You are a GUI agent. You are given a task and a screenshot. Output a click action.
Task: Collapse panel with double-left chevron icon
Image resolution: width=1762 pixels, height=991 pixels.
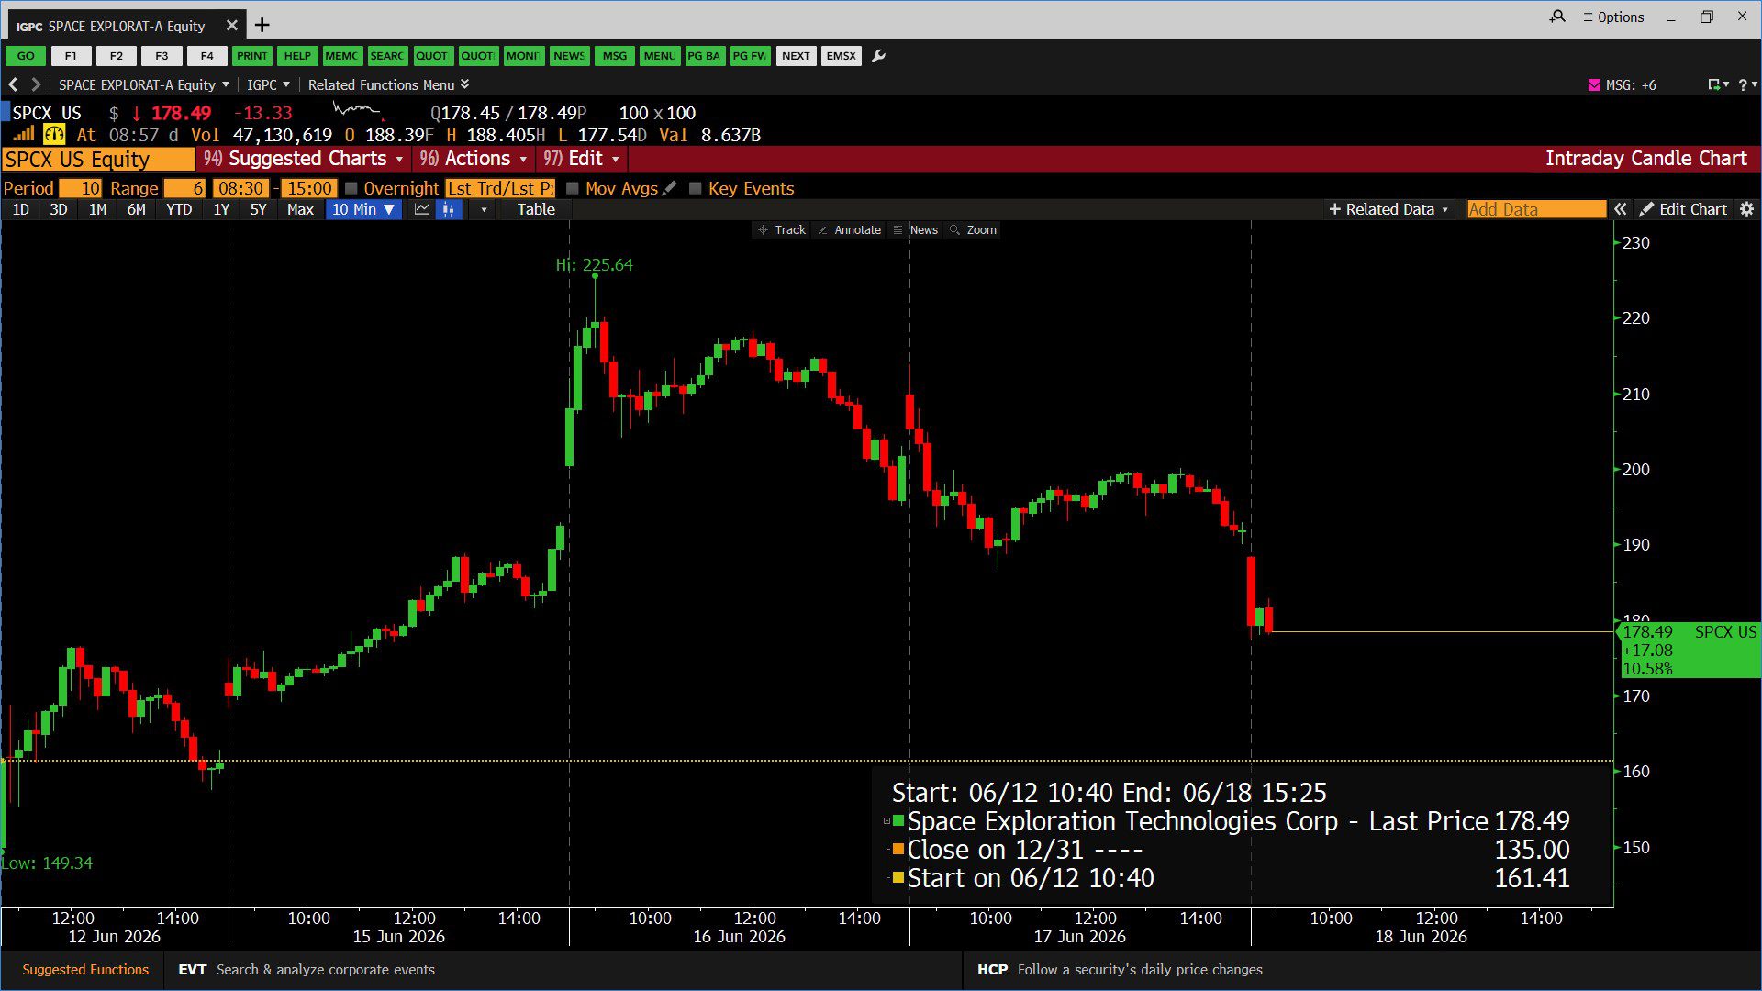click(1621, 209)
